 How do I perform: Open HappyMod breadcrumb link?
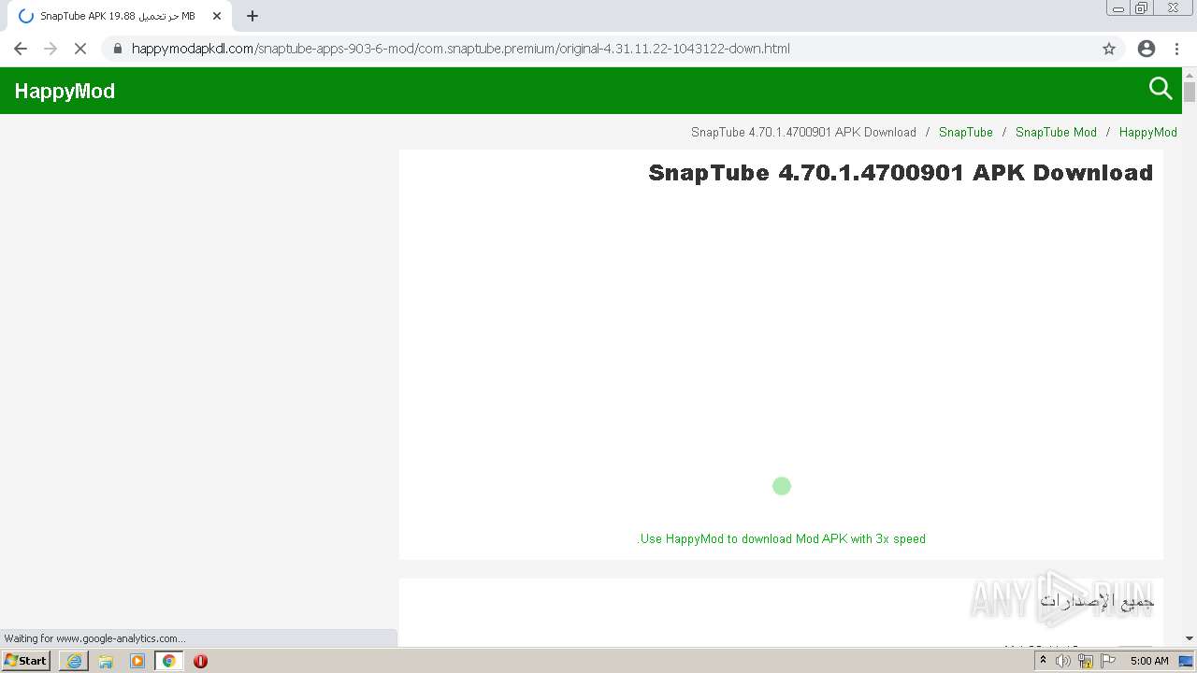tap(1147, 132)
